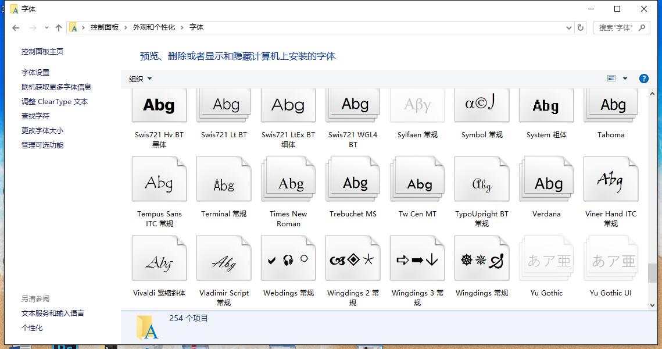The width and height of the screenshot is (662, 349).
Task: Select the Swis721 LtEx BT 细体 font icon
Action: (x=288, y=105)
